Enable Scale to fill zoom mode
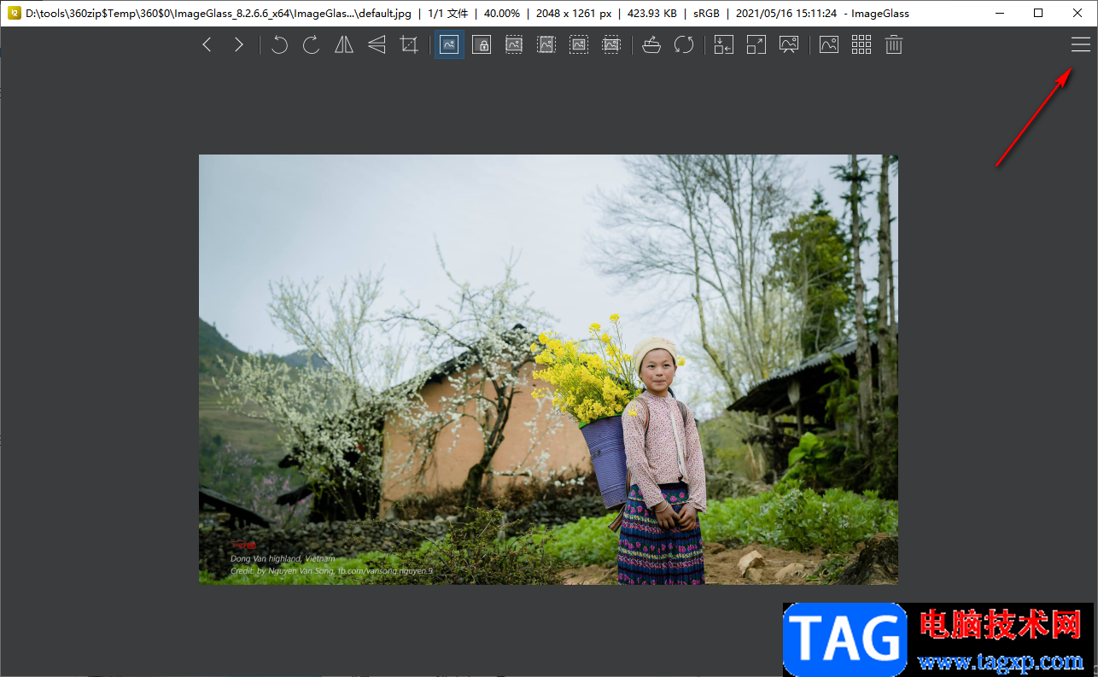1098x677 pixels. [x=611, y=45]
